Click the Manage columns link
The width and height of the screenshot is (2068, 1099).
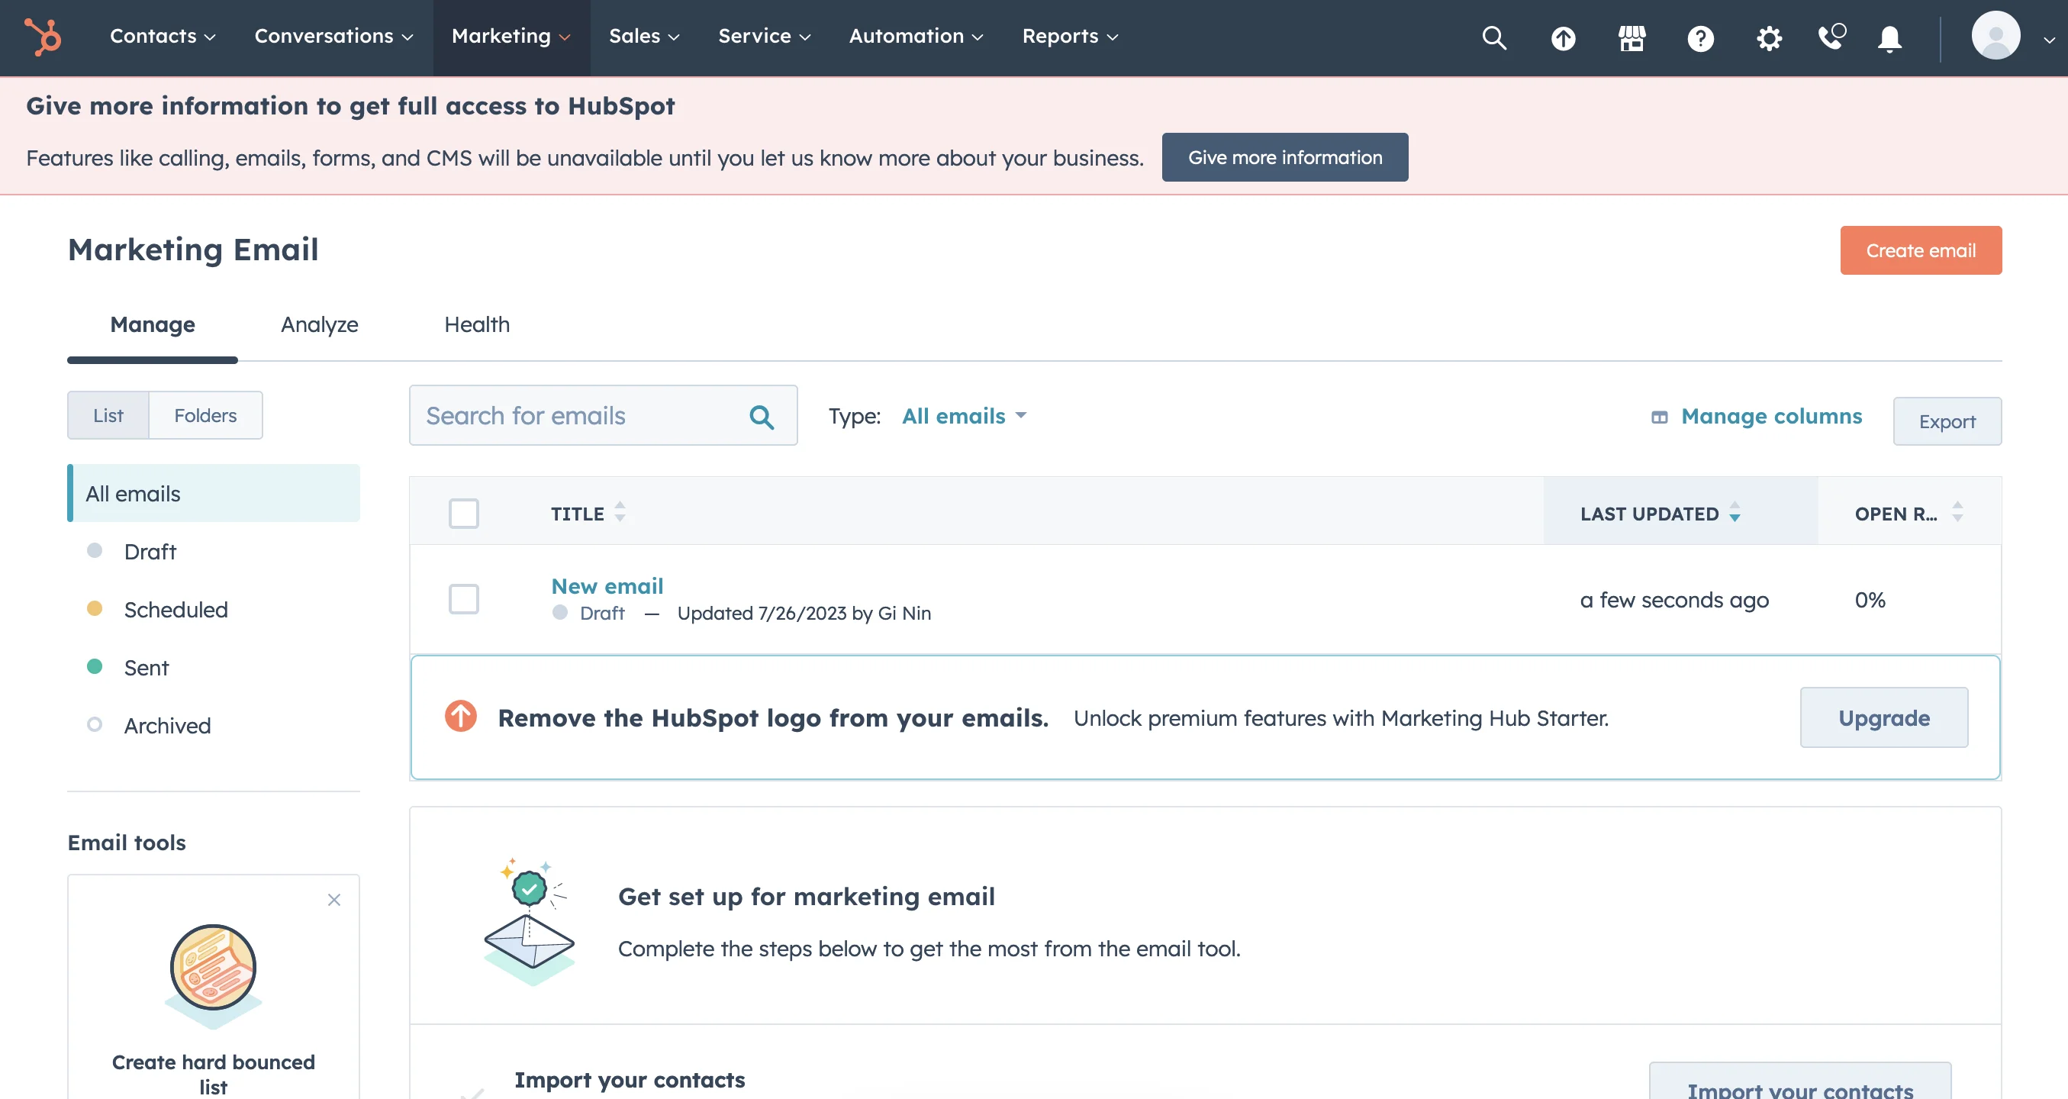point(1771,416)
